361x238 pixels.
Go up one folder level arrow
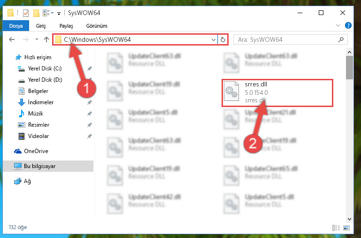(46, 39)
